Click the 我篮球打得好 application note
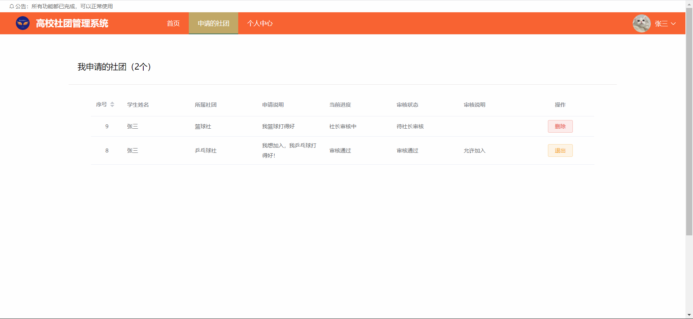The width and height of the screenshot is (693, 319). click(278, 127)
